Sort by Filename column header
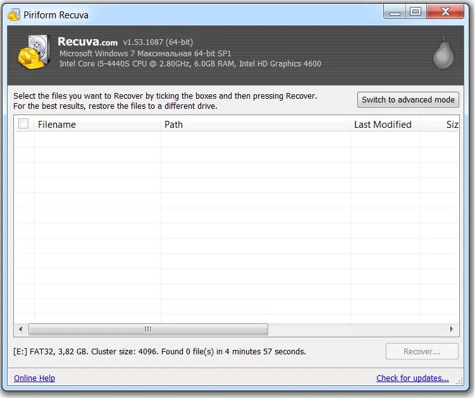475x398 pixels. coord(97,124)
